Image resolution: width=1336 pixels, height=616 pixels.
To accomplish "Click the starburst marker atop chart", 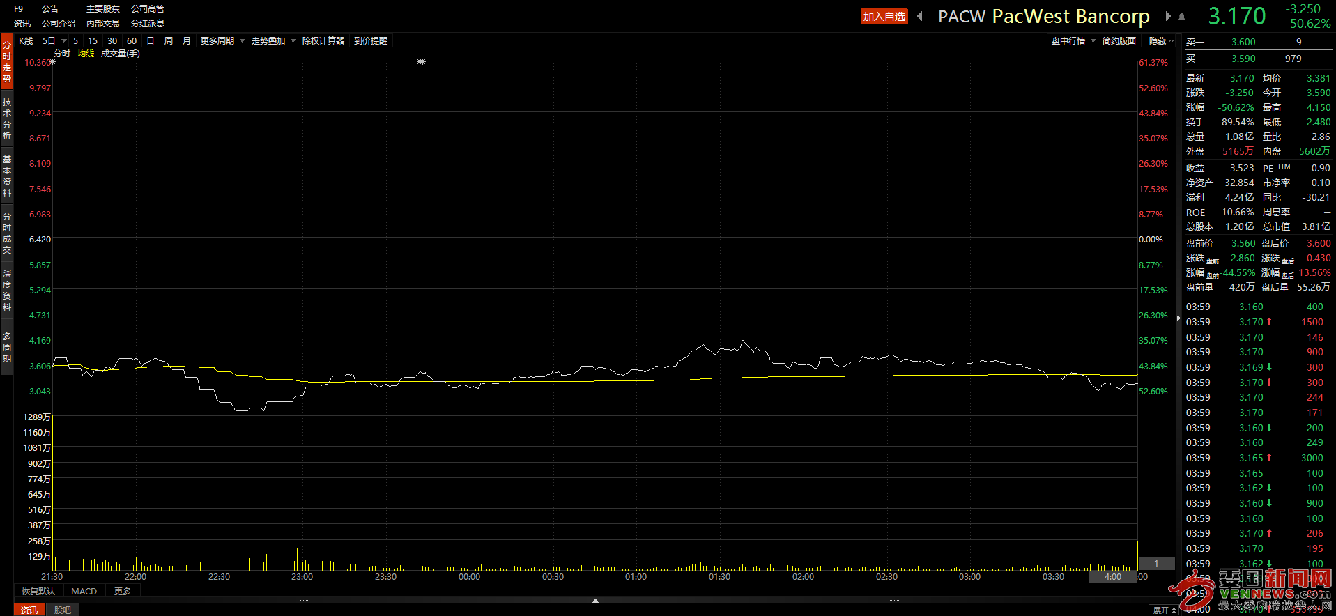I will 421,62.
